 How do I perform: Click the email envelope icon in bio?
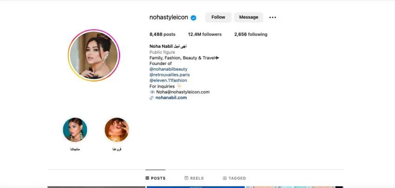coord(152,92)
